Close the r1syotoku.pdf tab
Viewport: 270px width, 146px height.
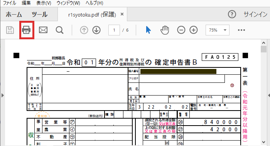(x=122, y=14)
